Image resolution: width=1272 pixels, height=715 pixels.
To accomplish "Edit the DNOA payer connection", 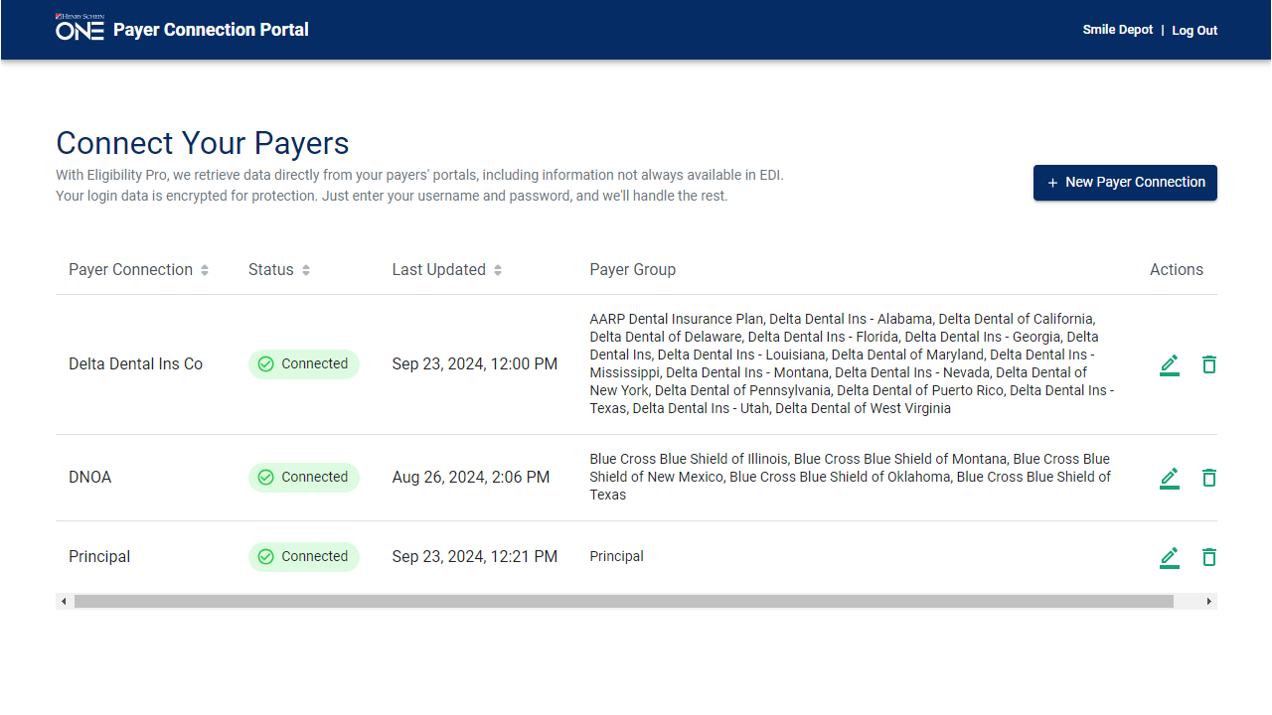I will point(1170,478).
